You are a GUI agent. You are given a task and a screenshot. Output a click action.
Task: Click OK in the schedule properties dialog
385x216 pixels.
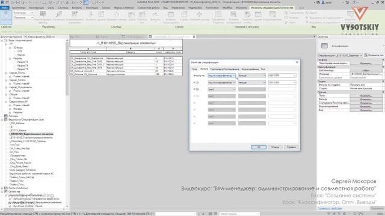(259, 147)
